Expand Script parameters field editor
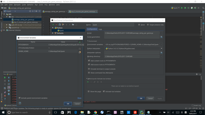 pyautogui.click(x=161, y=37)
